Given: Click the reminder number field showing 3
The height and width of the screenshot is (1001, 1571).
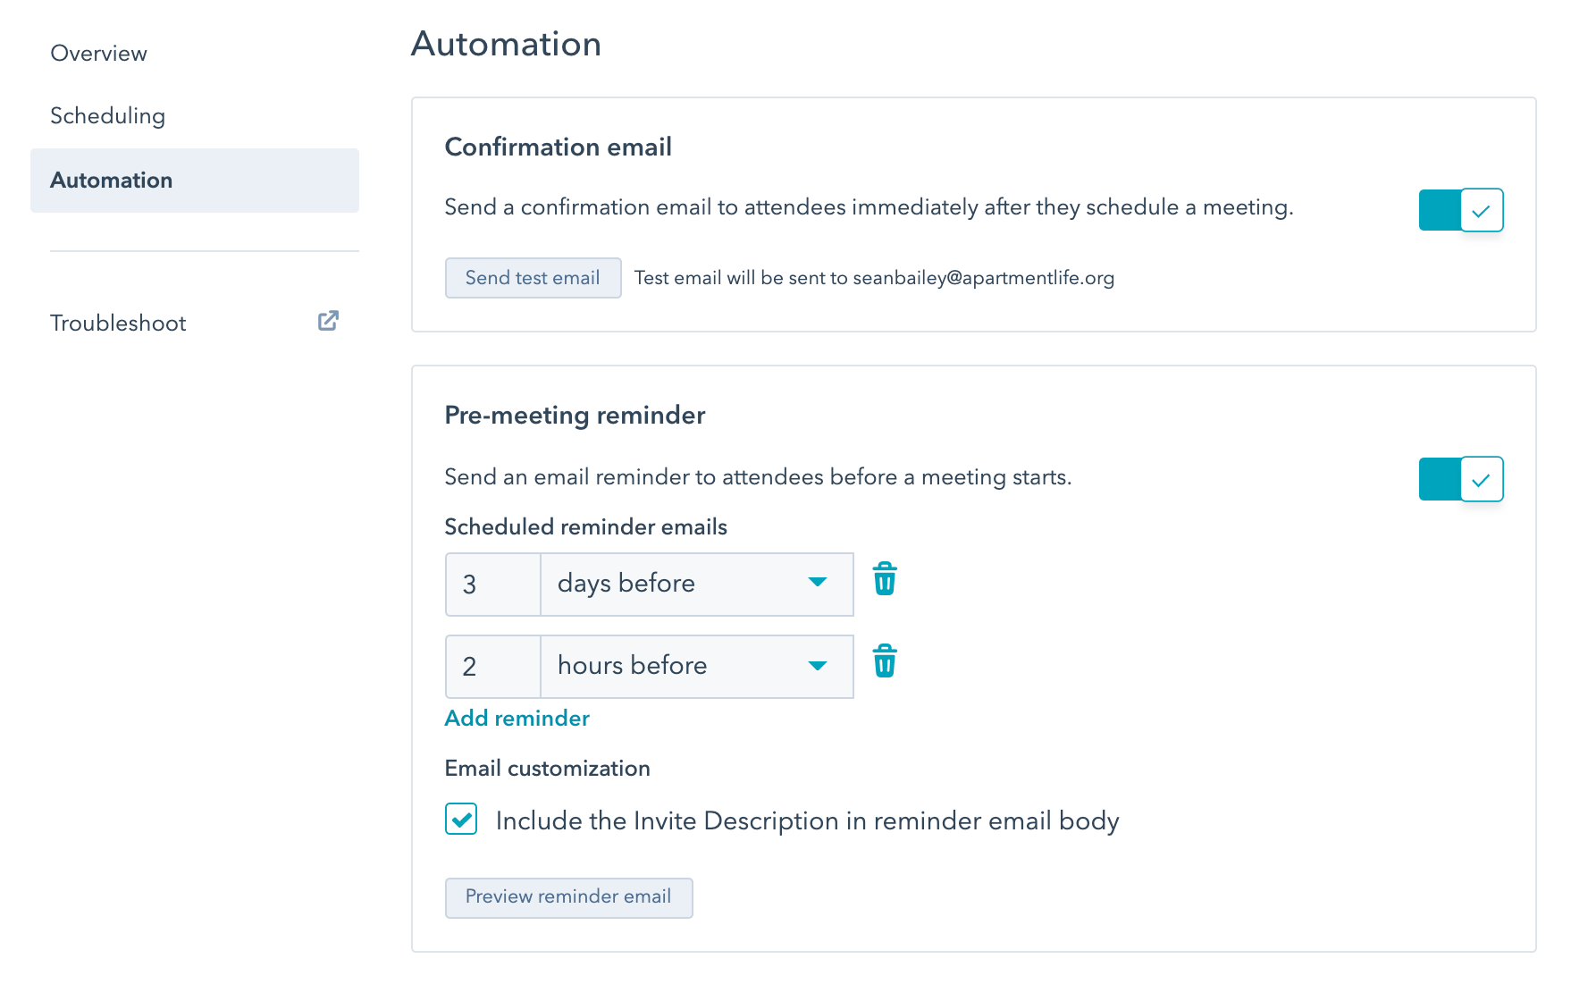Looking at the screenshot, I should tap(493, 585).
